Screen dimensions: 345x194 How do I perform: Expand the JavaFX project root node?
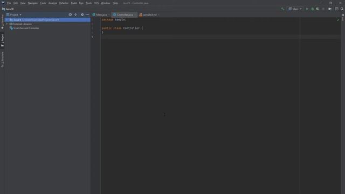pyautogui.click(x=7, y=20)
